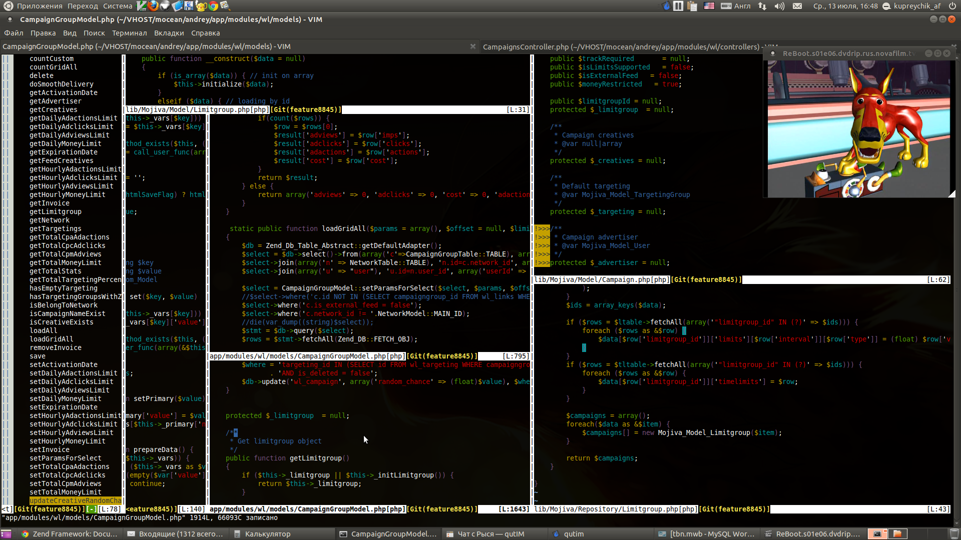Switch to CampaignGroupModel taskbar window
This screenshot has width=961, height=540.
coord(388,534)
